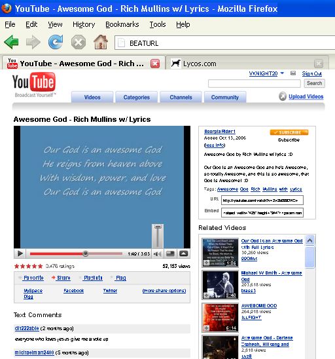Add AWESOME GOD red video to queue plus icon
The height and width of the screenshot is (359, 335).
(x=207, y=328)
